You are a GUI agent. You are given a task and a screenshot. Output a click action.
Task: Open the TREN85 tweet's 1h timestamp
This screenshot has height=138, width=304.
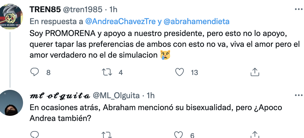click(x=114, y=9)
